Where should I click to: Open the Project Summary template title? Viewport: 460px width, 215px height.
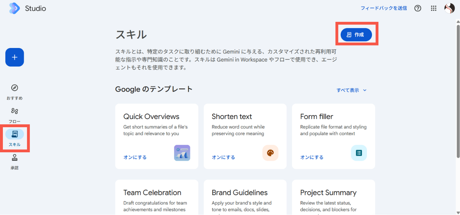tap(328, 193)
